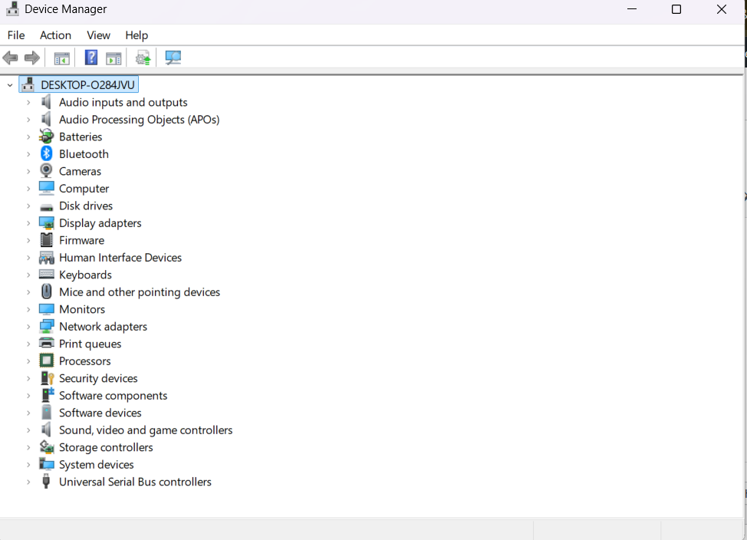This screenshot has height=540, width=747.
Task: Click the Bluetooth category icon
Action: pyautogui.click(x=47, y=154)
